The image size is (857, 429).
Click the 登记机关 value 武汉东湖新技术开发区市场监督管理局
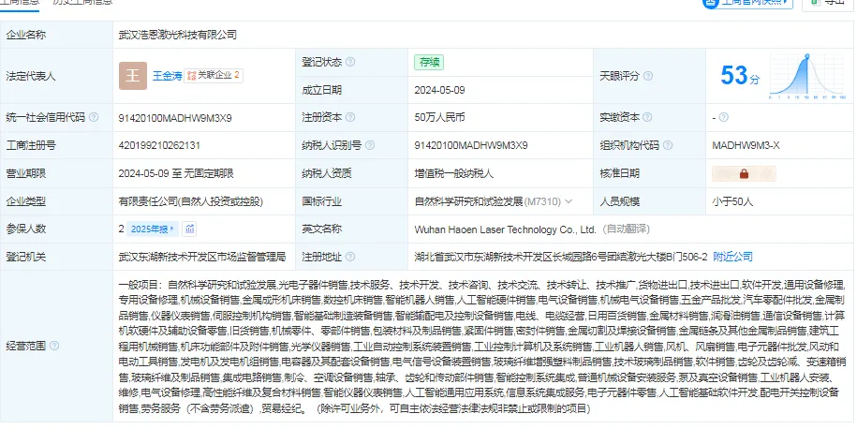202,257
